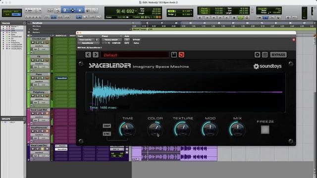Select the Scrubber speaker tool

[88, 10]
